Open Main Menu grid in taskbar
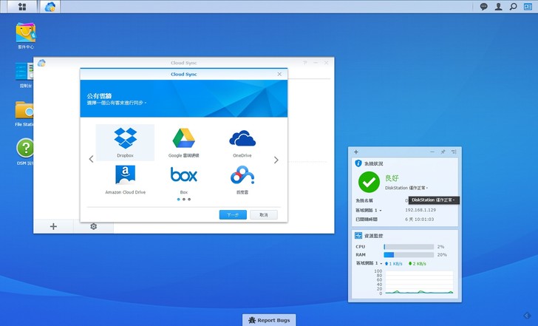The width and height of the screenshot is (538, 326). click(x=21, y=7)
